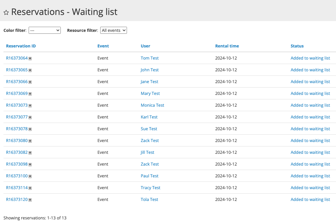
Task: Click the small icon beside reservation R16373078
Action: [31, 129]
